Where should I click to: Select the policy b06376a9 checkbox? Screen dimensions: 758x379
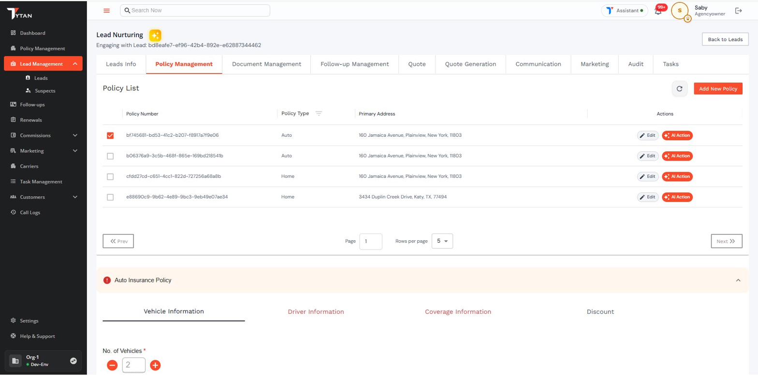coord(110,156)
